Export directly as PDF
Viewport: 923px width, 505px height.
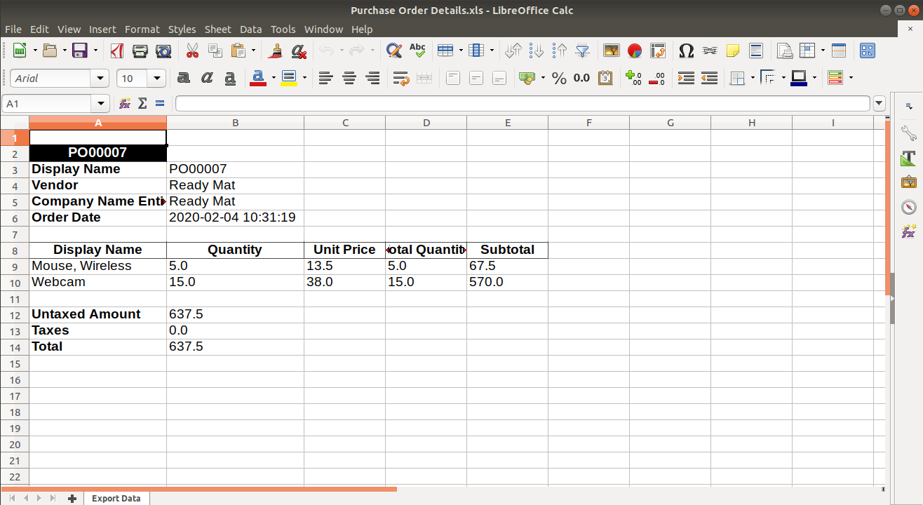tap(117, 50)
